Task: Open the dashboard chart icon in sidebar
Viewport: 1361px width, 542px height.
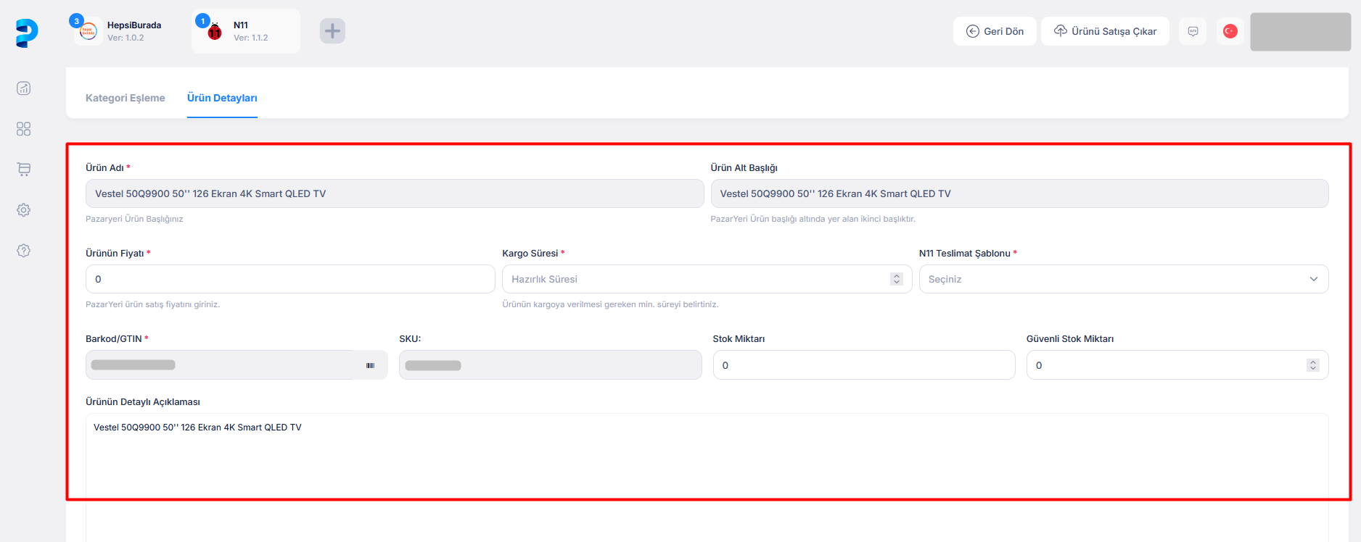Action: [x=24, y=88]
